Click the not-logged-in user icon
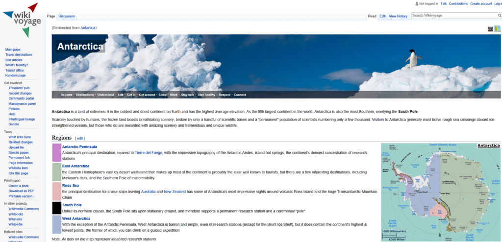This screenshot has width=502, height=242. point(417,4)
